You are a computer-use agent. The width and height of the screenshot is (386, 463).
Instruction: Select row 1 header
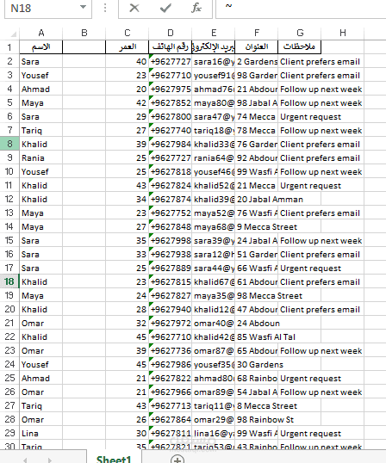(9, 47)
